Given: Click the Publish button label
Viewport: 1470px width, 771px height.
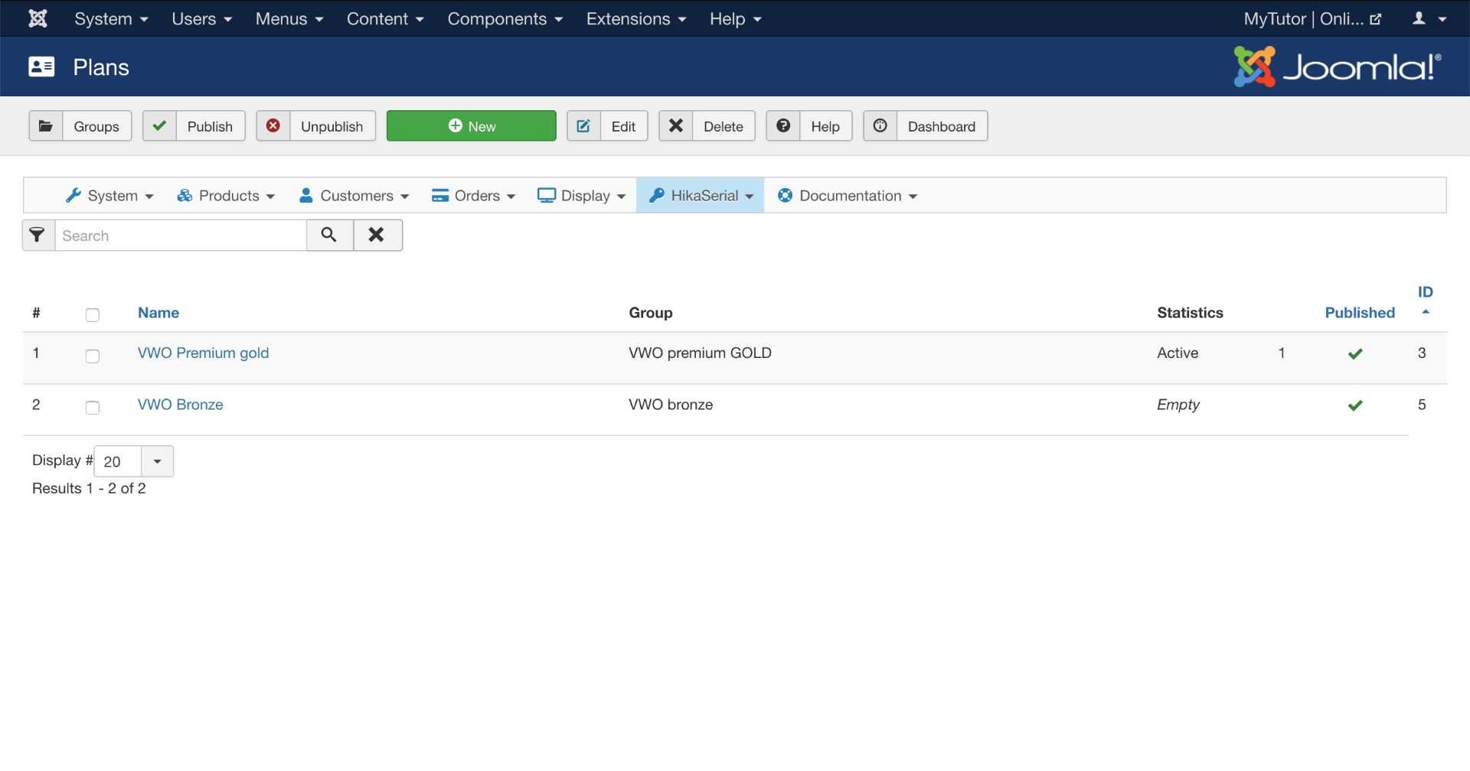Looking at the screenshot, I should [x=210, y=127].
